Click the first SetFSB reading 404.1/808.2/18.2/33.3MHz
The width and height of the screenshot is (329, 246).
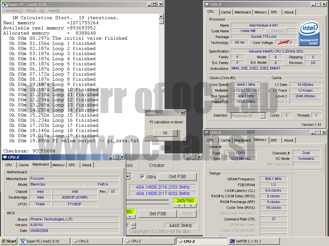163,187
